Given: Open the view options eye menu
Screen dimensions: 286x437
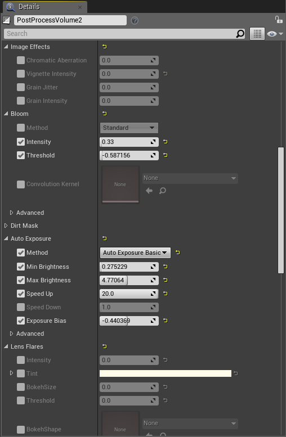Looking at the screenshot, I should [x=275, y=34].
